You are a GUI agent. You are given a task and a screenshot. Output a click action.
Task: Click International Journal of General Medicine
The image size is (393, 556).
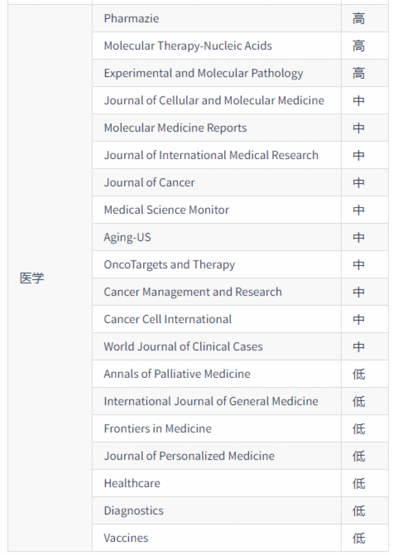point(211,401)
